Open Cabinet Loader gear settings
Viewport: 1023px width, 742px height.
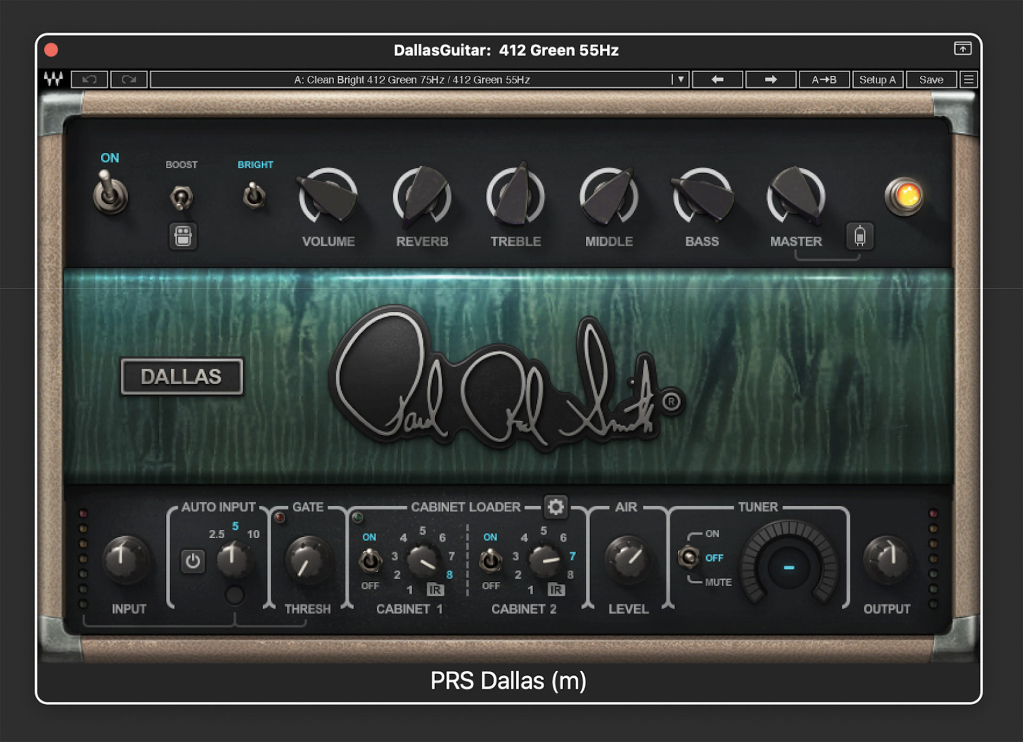click(555, 506)
